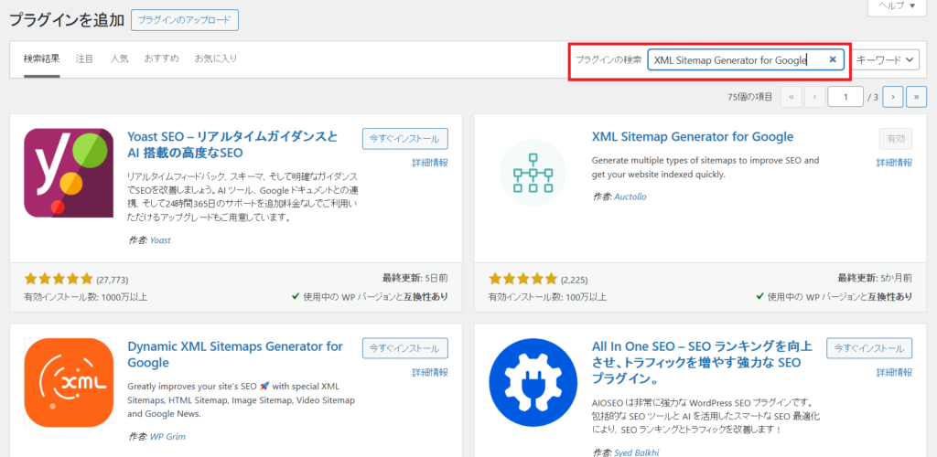Switch to the おすすめ tab
This screenshot has height=457, width=937.
tap(160, 58)
